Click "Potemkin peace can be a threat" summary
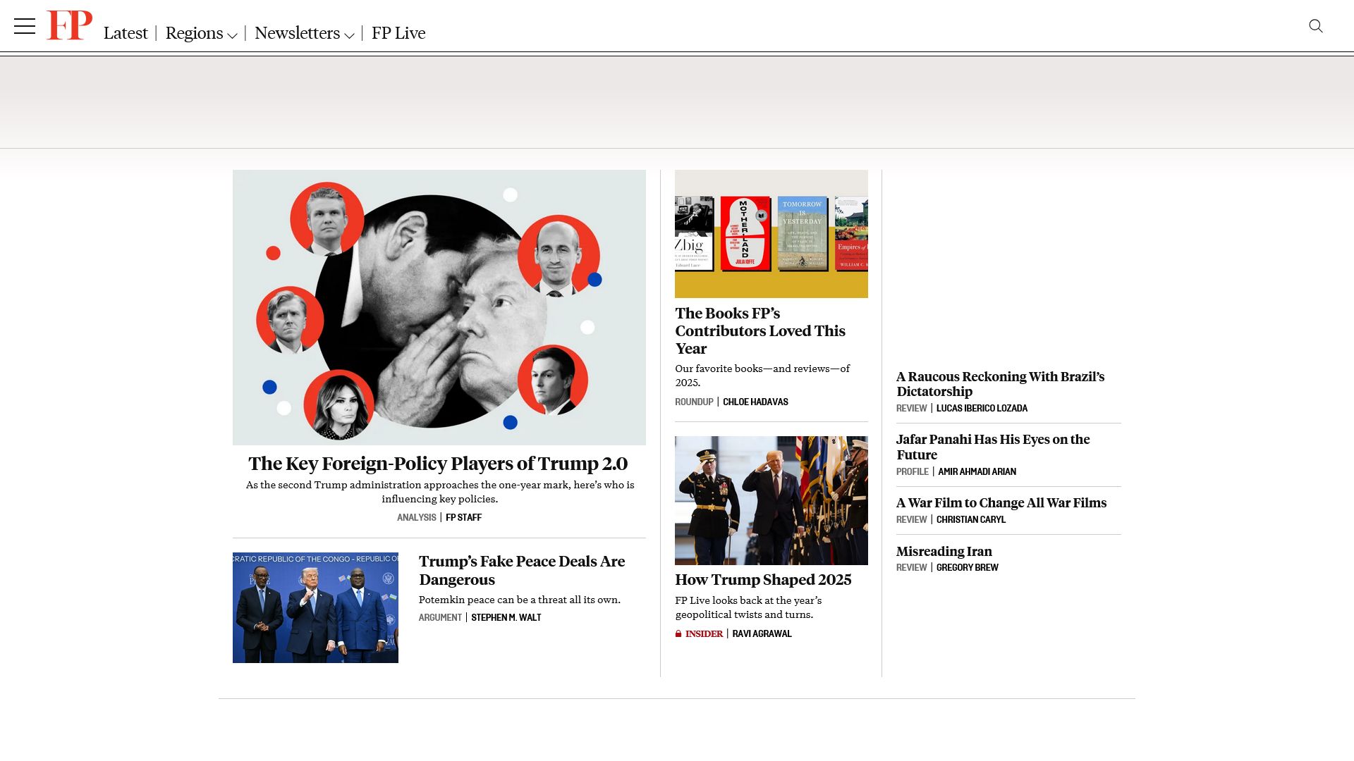Viewport: 1354px width, 761px height. click(520, 600)
